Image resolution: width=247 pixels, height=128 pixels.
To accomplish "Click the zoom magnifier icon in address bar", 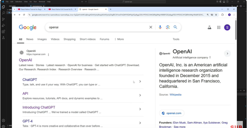I will (208, 15).
